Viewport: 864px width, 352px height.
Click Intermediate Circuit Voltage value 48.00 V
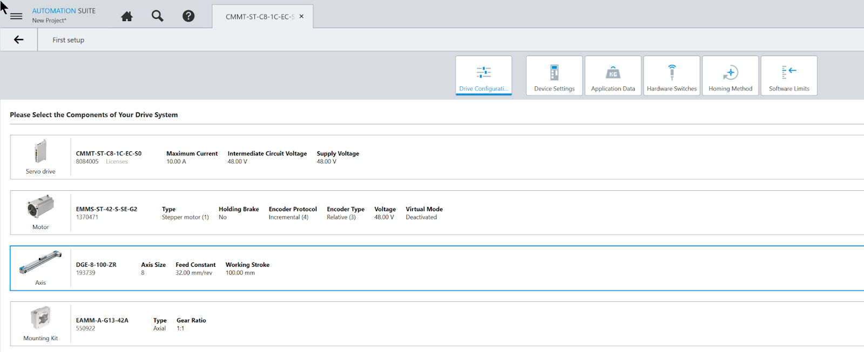(237, 162)
